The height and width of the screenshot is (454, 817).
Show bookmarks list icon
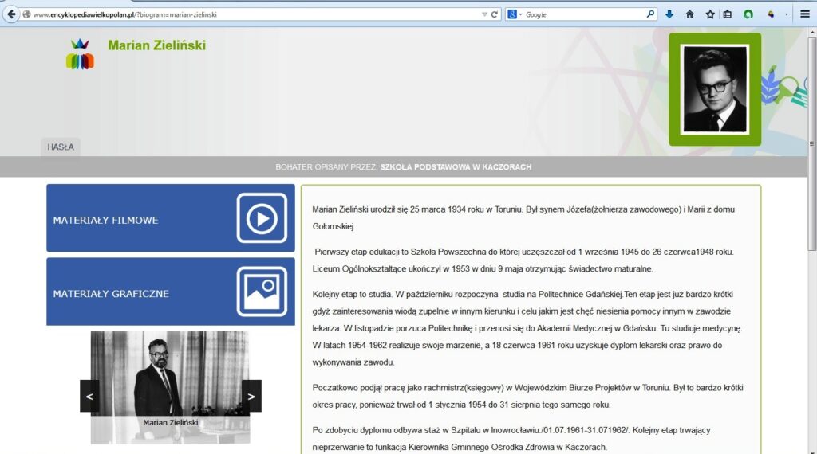pos(728,14)
